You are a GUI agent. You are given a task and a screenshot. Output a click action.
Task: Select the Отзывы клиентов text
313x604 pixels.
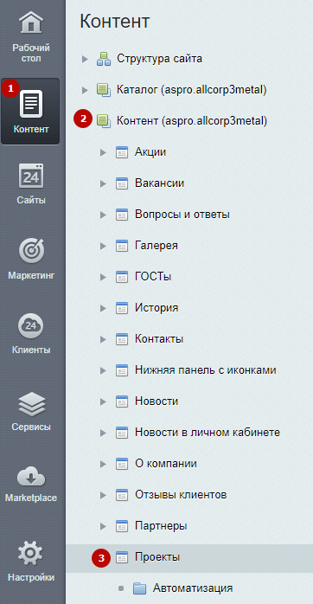pos(181,495)
